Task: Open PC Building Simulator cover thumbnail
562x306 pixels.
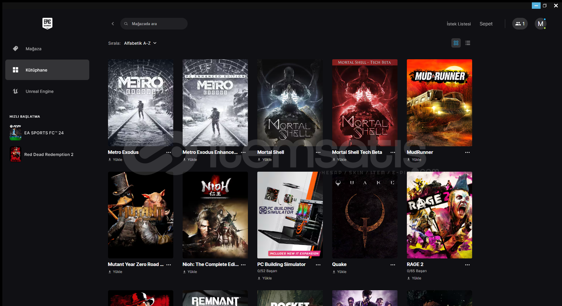Action: click(290, 215)
